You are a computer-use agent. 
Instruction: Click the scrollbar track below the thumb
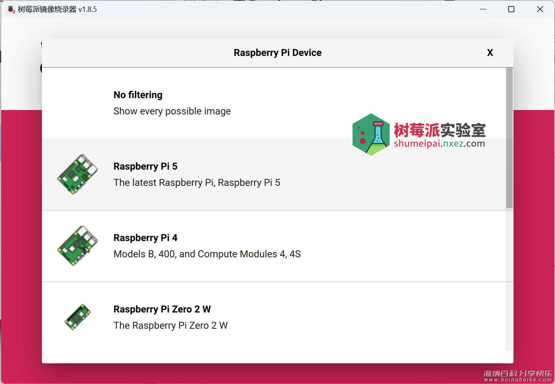click(x=509, y=280)
